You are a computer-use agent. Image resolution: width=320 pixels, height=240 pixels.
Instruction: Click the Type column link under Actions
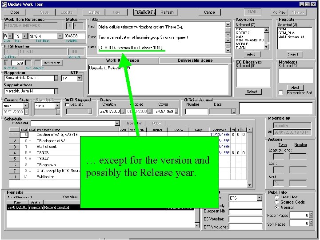[283, 145]
